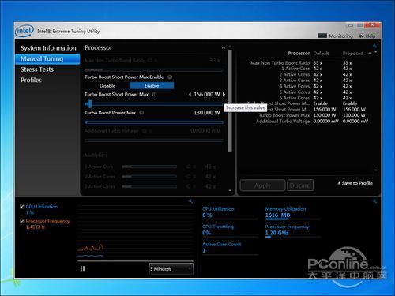Open the 5 Minutes time range dropdown
This screenshot has width=395, height=296.
171,269
